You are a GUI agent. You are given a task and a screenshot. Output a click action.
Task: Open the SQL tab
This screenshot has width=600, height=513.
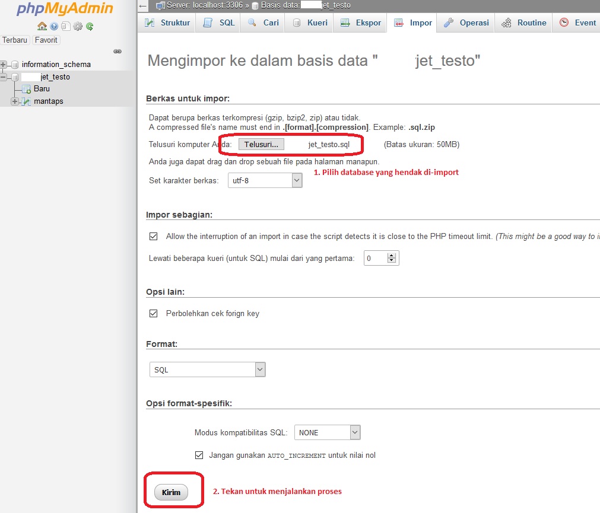coord(218,23)
